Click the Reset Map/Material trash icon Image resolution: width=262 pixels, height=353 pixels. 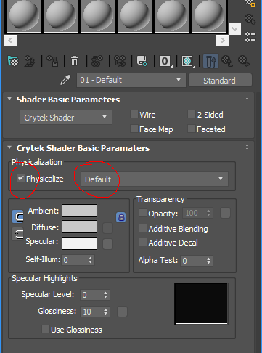[74, 61]
